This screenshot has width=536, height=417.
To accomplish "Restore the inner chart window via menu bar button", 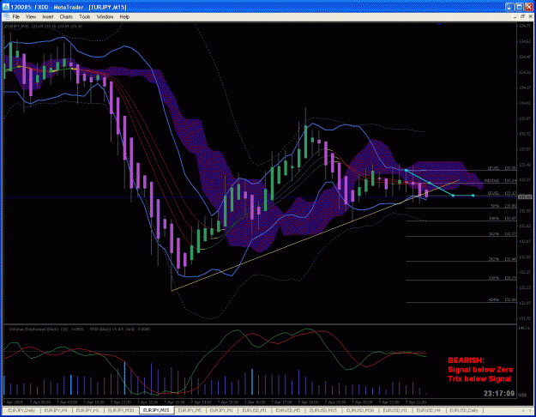I will point(522,16).
